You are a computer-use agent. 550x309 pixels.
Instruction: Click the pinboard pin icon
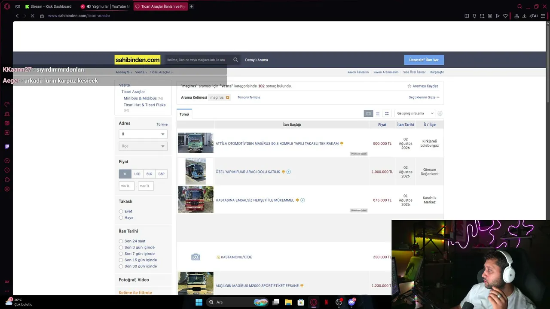pyautogui.click(x=474, y=16)
